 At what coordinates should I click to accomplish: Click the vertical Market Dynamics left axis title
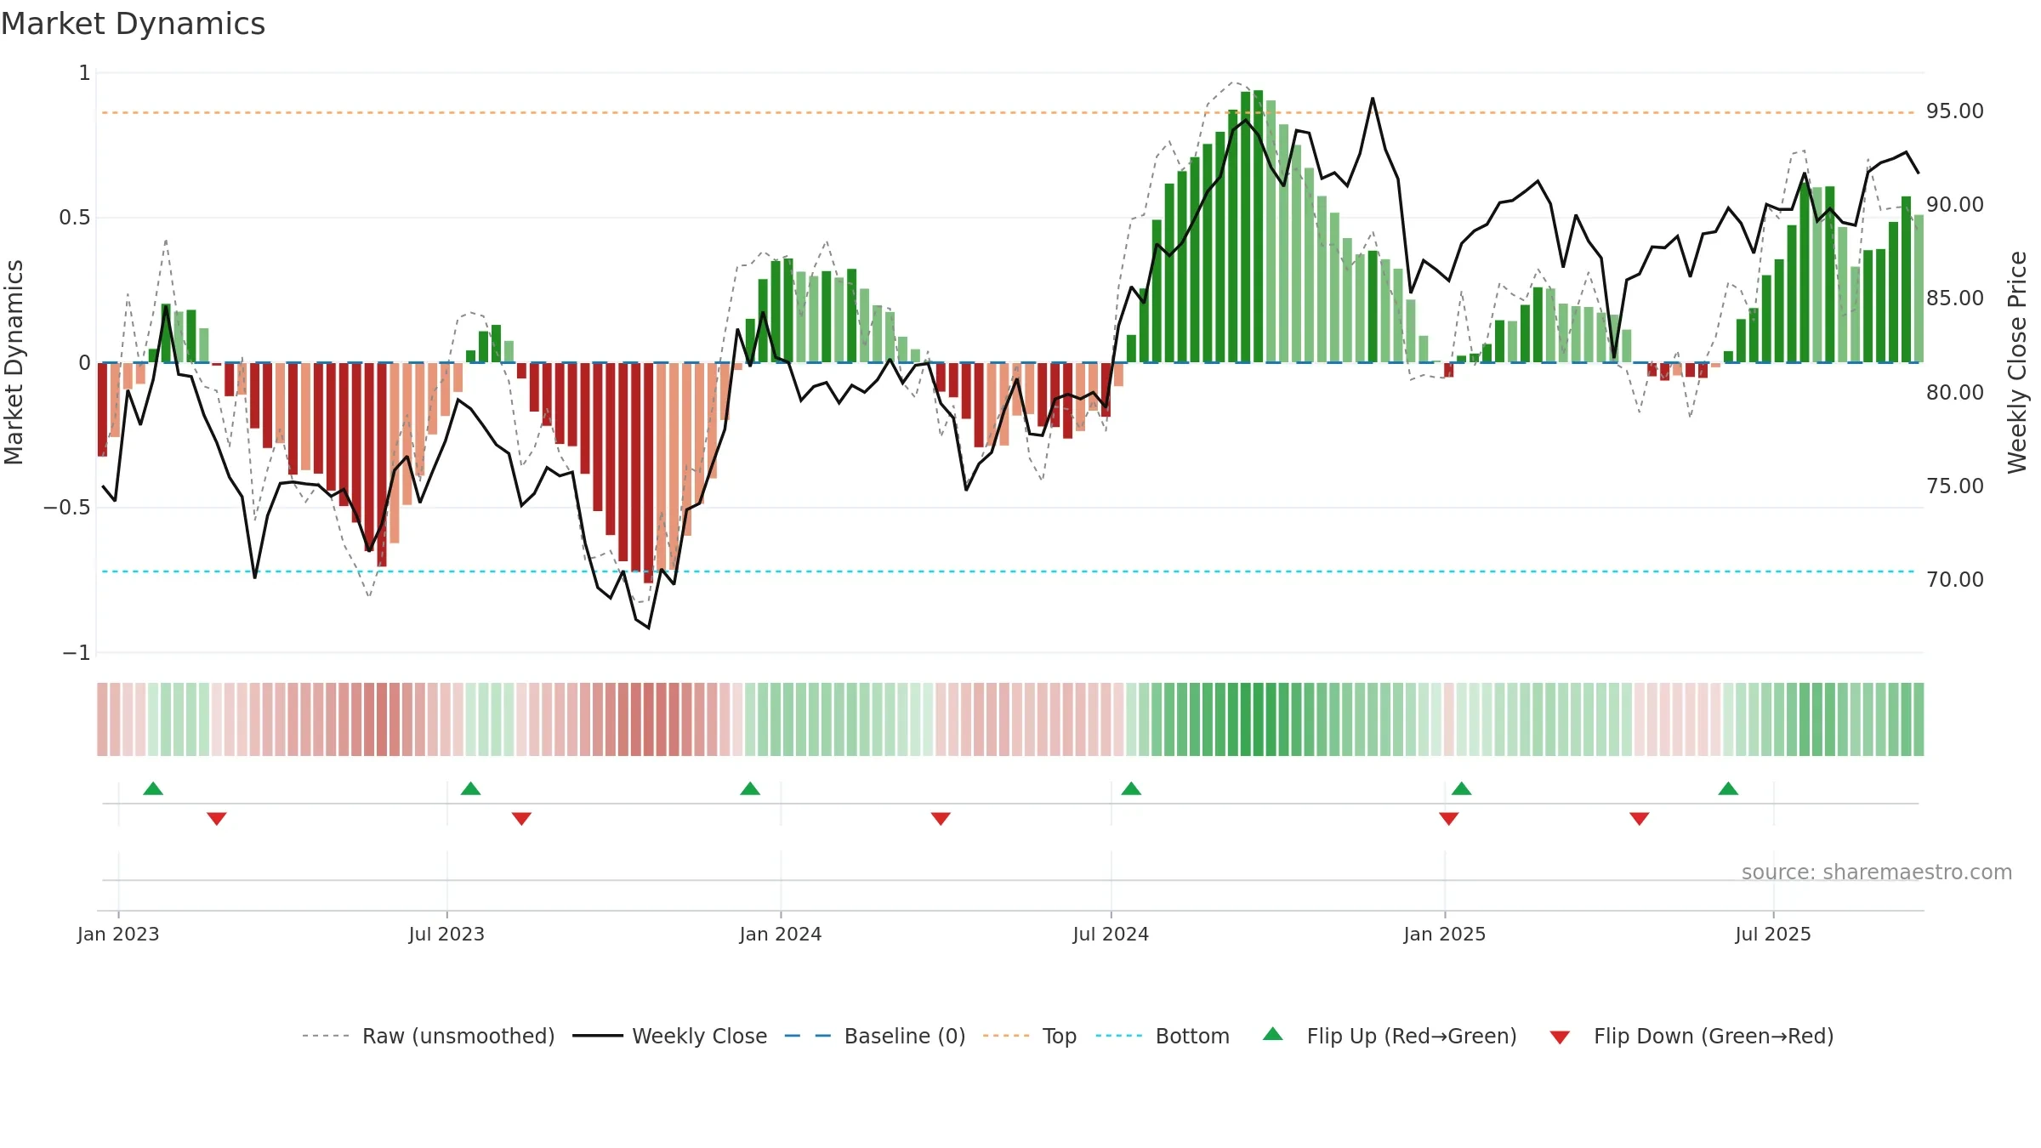coord(14,362)
